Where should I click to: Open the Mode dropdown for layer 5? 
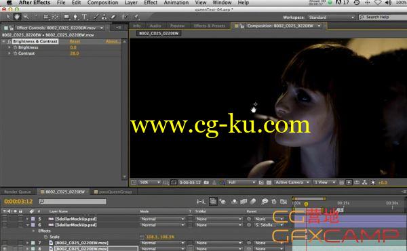click(x=162, y=219)
